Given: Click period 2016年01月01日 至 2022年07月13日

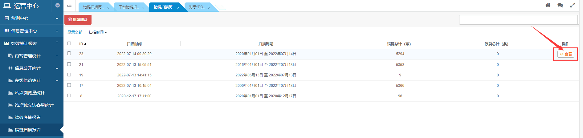Looking at the screenshot, I should pos(266,65).
